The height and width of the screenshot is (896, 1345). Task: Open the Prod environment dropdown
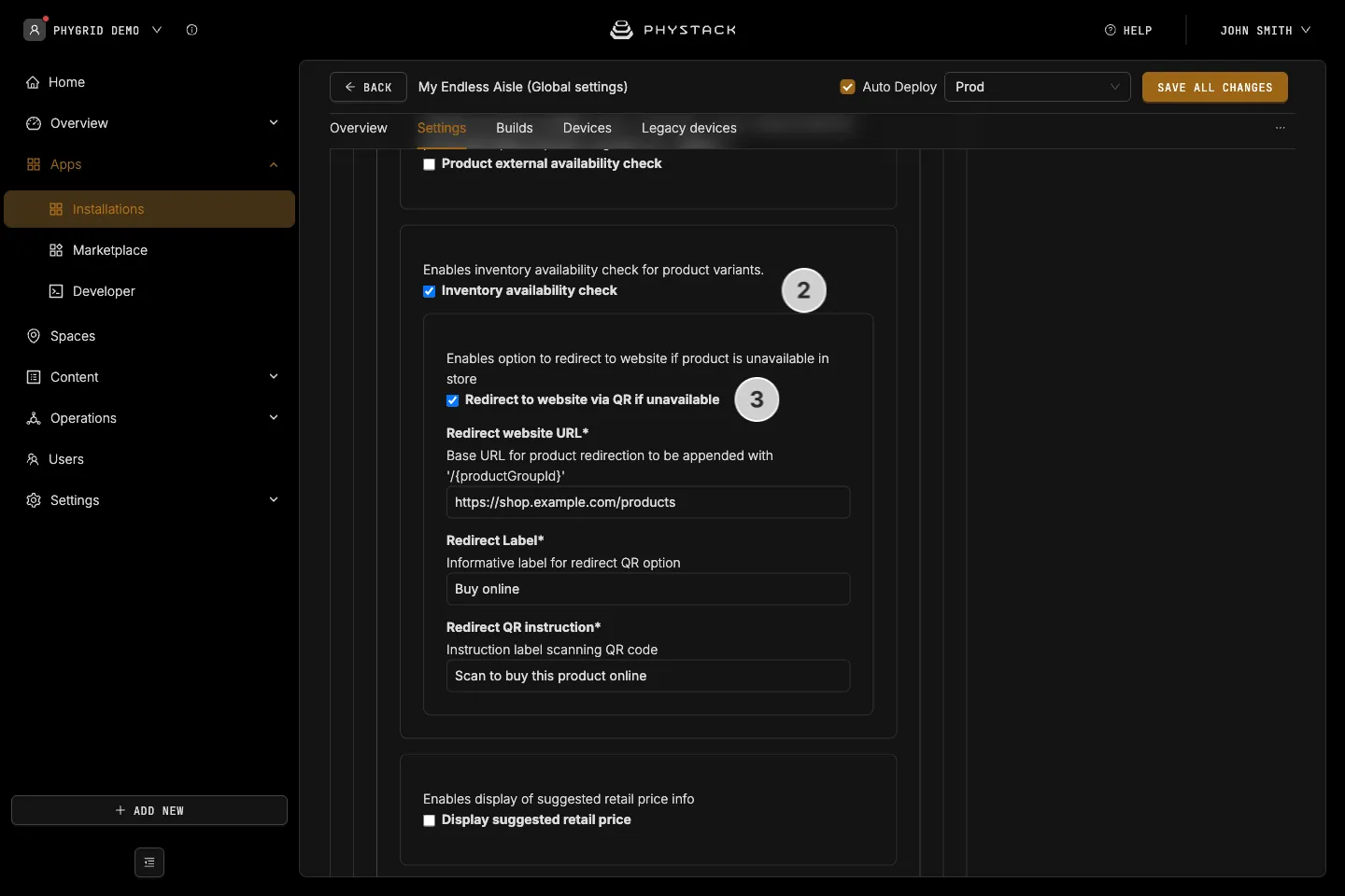pos(1038,87)
